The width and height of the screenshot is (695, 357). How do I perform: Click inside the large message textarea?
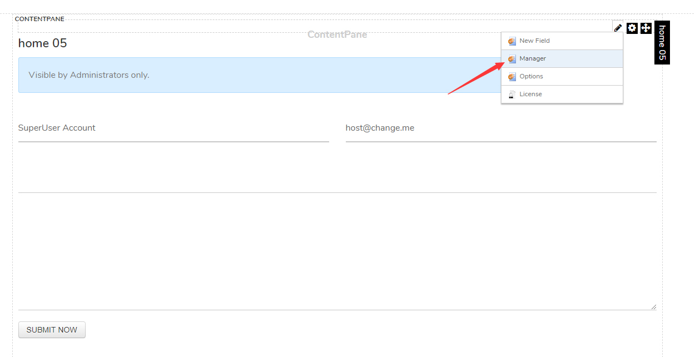point(334,250)
